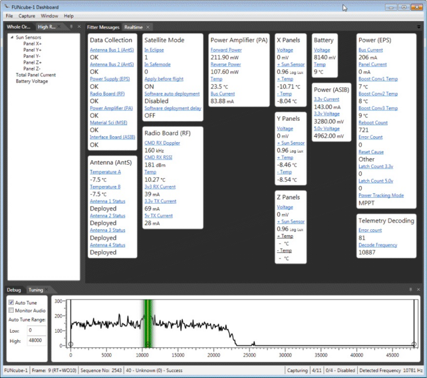The width and height of the screenshot is (427, 378).
Task: Open the Power Supply (EPS) link
Action: click(x=110, y=79)
